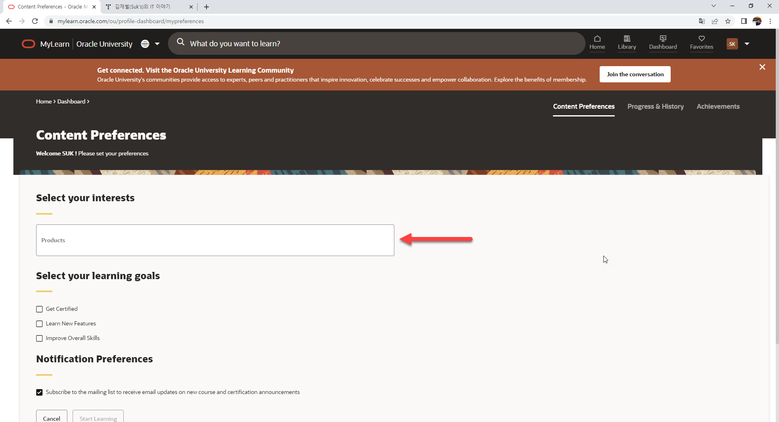Switch to Achievements tab
779x422 pixels.
pyautogui.click(x=718, y=106)
